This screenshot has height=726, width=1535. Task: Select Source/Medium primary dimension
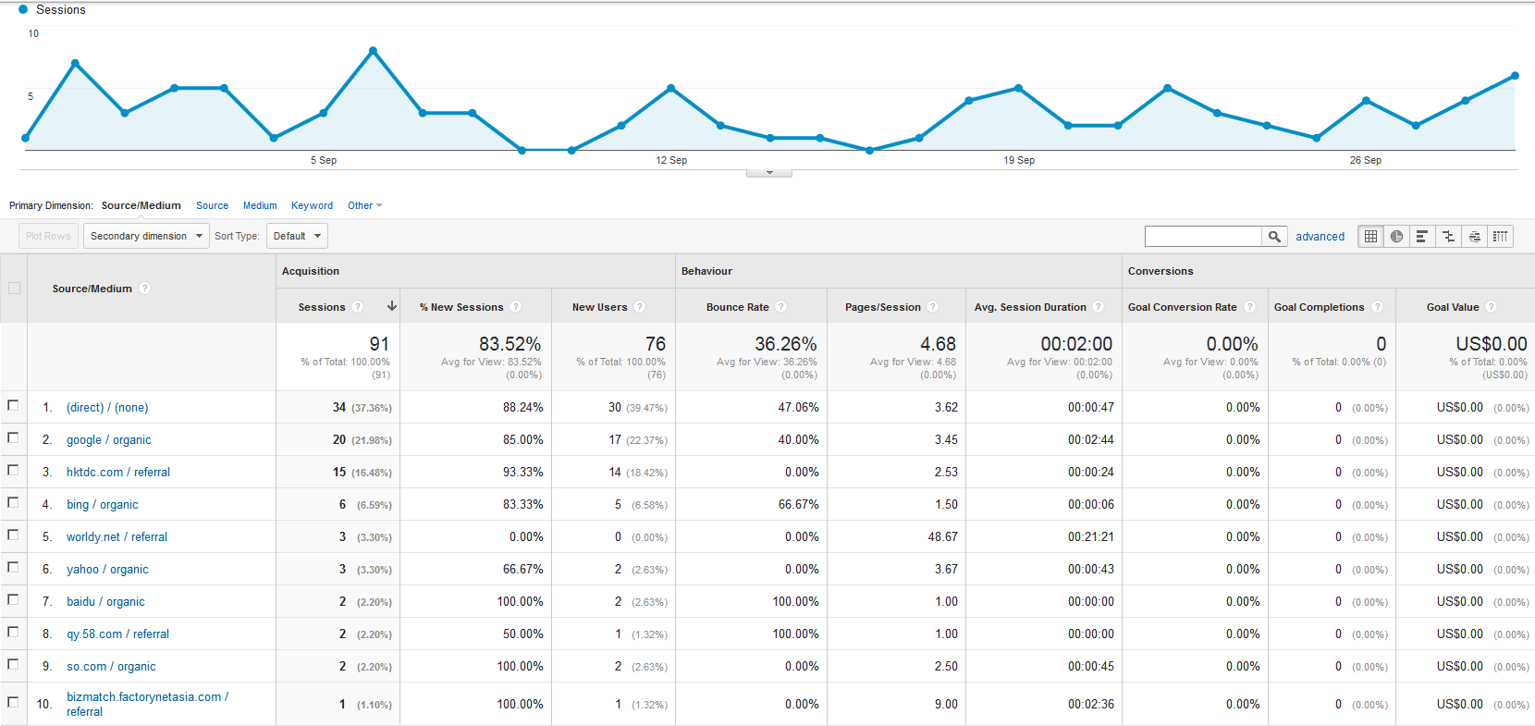(141, 205)
